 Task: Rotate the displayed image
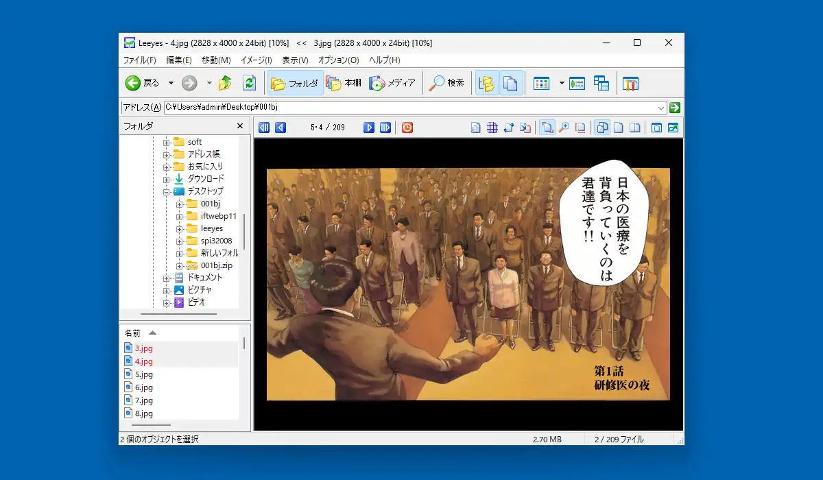(510, 127)
